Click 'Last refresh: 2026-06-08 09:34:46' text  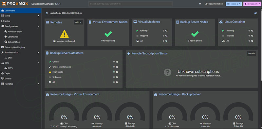[66, 13]
